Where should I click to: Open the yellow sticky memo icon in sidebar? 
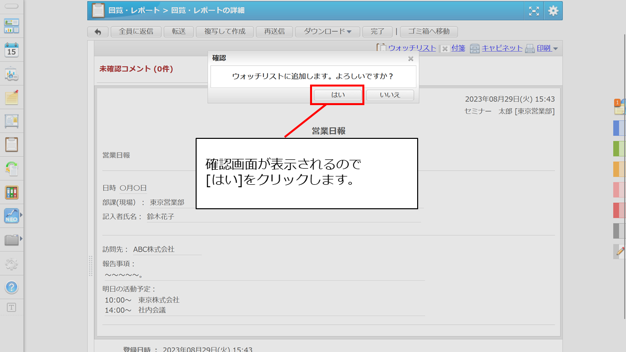[x=11, y=97]
